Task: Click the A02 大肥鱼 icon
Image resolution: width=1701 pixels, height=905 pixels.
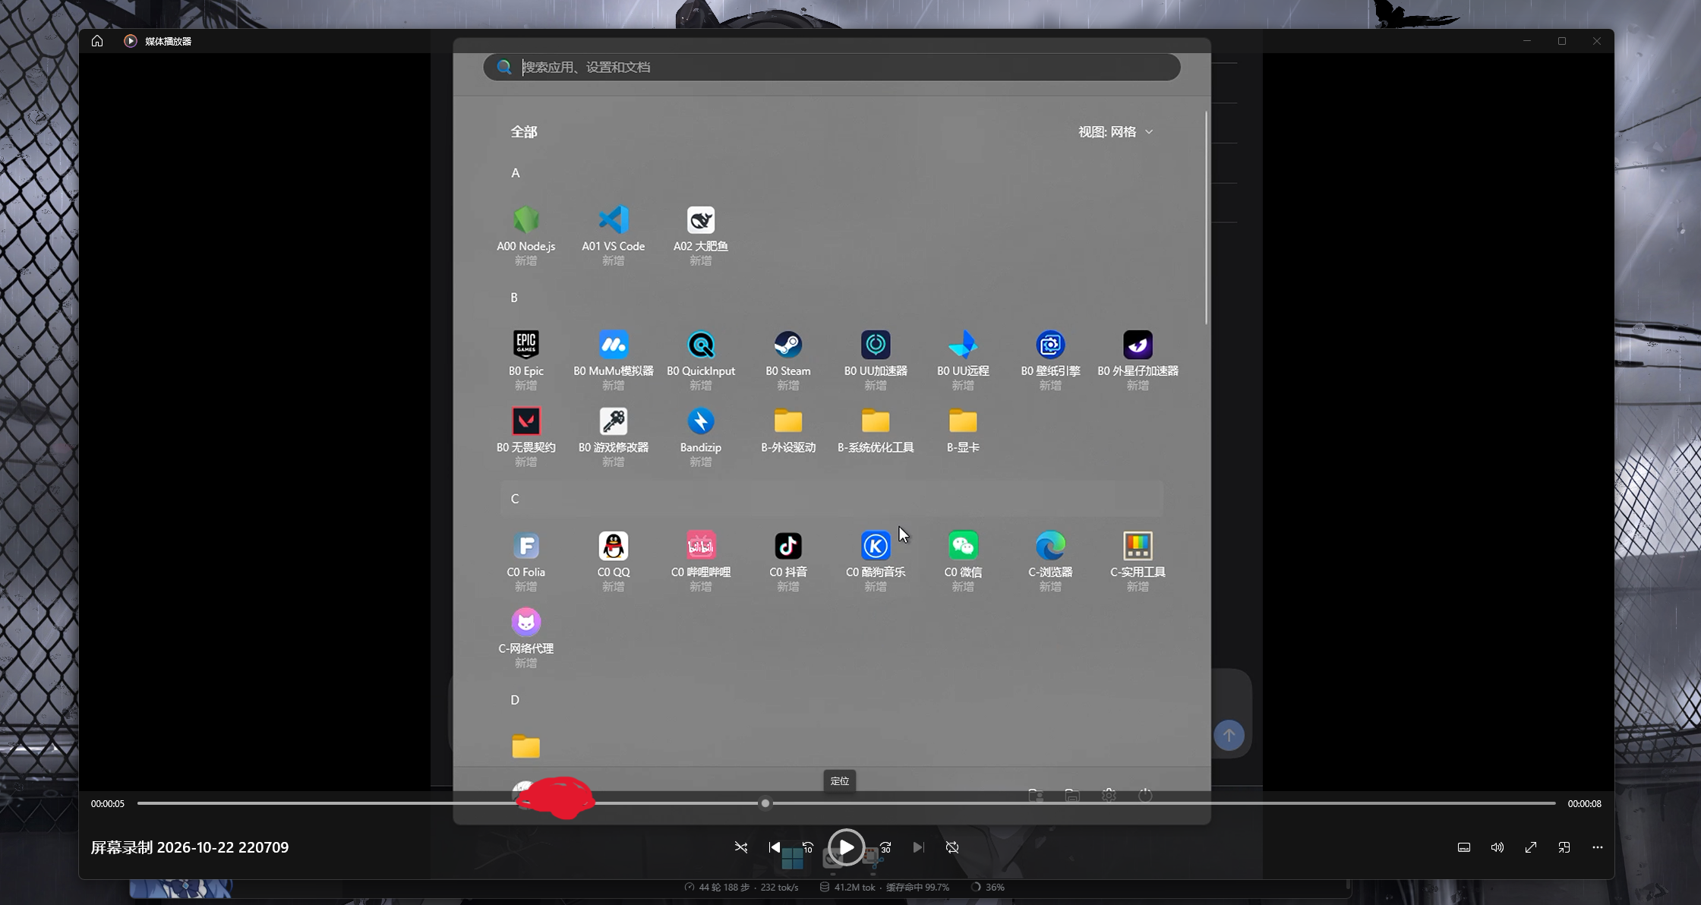Action: (x=701, y=220)
